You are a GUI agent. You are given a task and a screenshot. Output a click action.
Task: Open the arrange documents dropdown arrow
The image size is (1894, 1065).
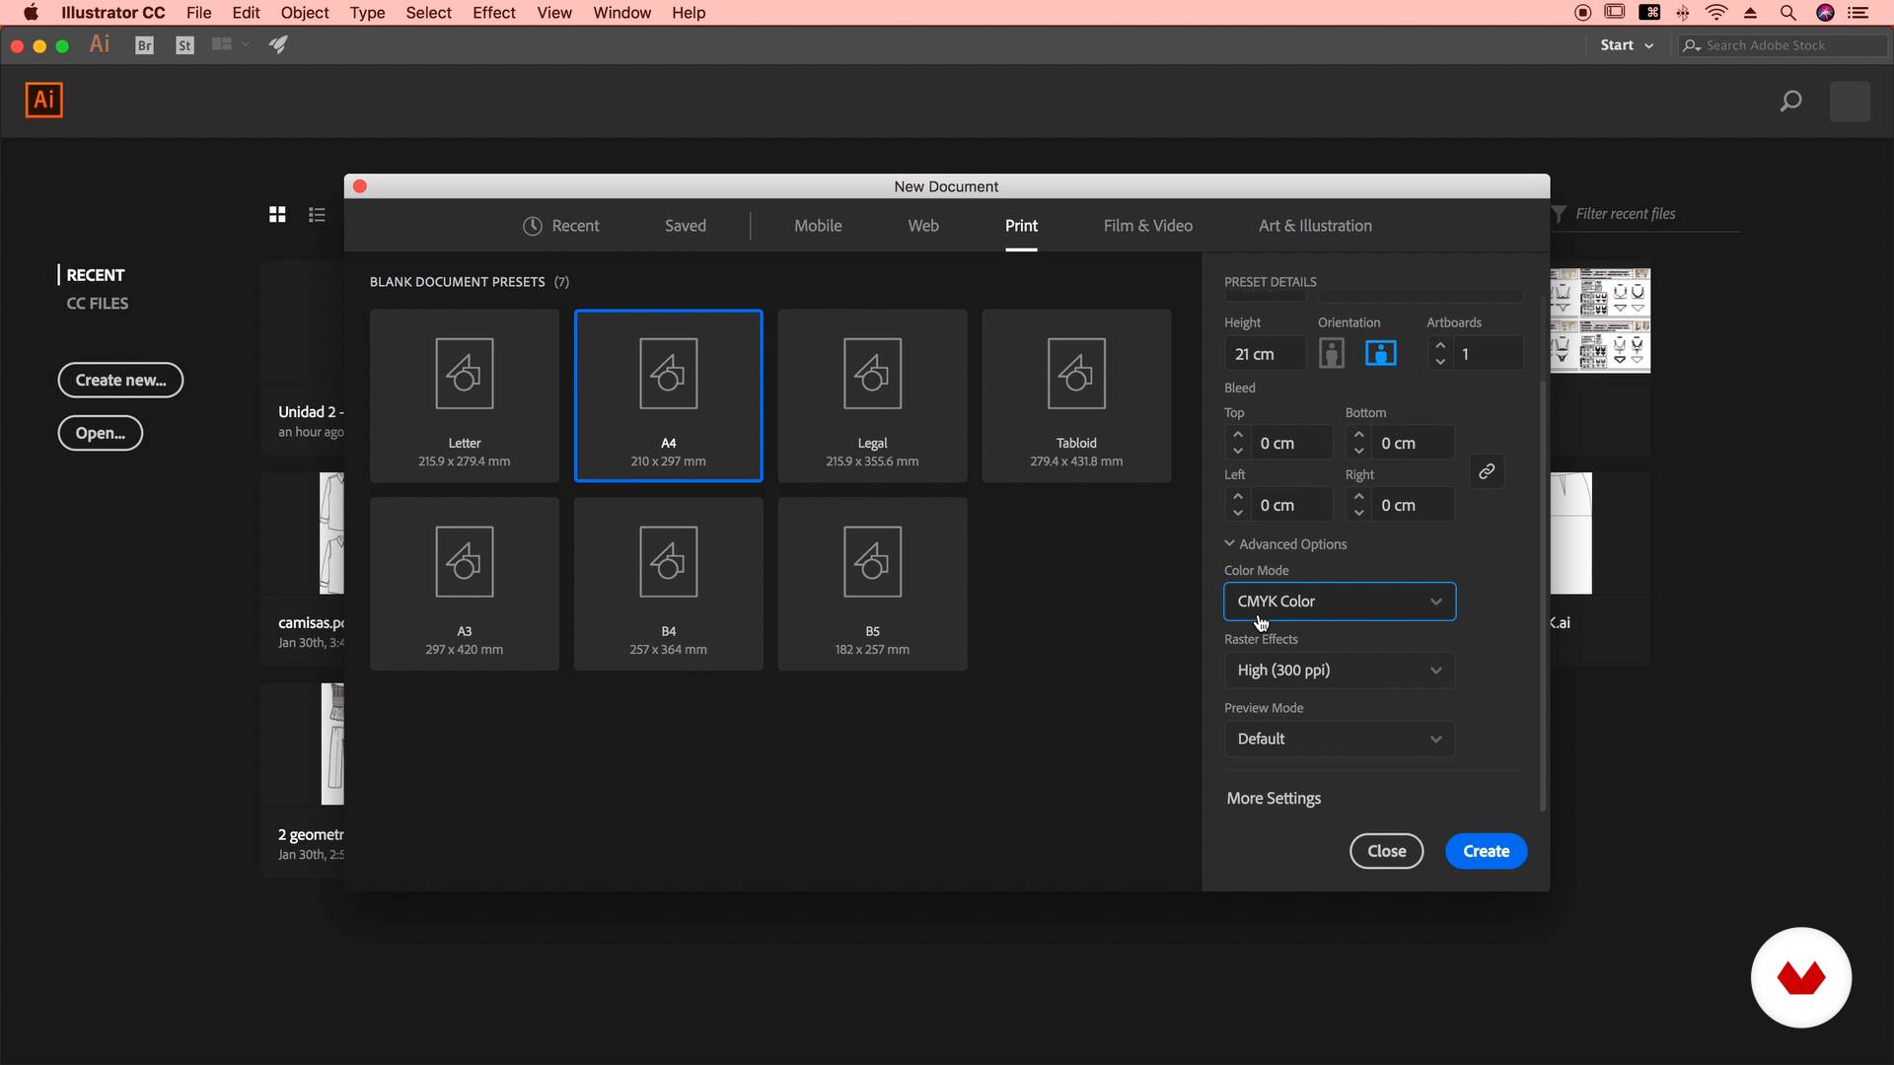click(x=246, y=44)
